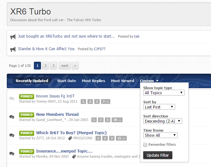Open Which Xr6T To Buy? topic
211x167 pixels.
[71, 133]
